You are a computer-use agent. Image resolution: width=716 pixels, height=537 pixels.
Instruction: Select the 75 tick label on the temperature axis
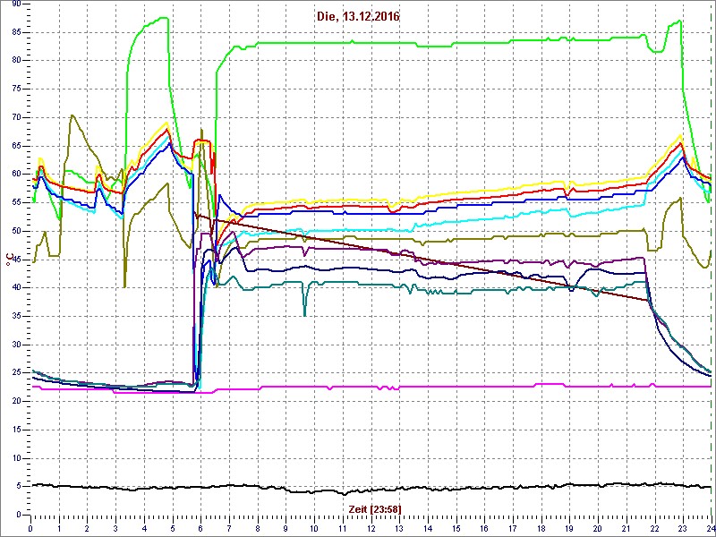pos(16,89)
